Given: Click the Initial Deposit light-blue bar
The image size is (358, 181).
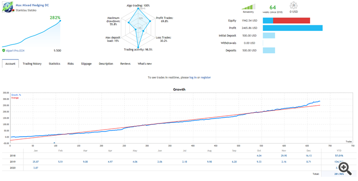Looking at the screenshot, I should 269,36.
